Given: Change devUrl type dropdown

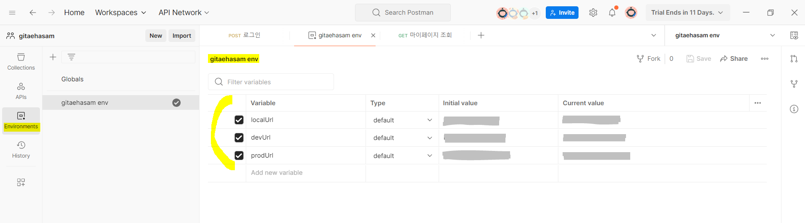Looking at the screenshot, I should pyautogui.click(x=402, y=138).
